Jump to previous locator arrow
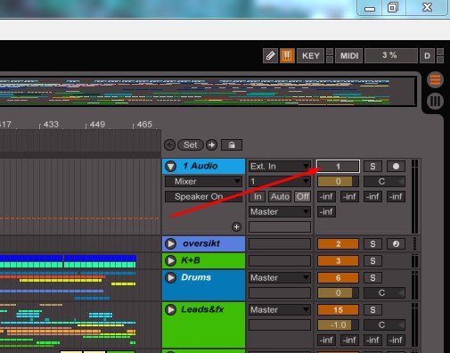The image size is (450, 353). click(170, 145)
